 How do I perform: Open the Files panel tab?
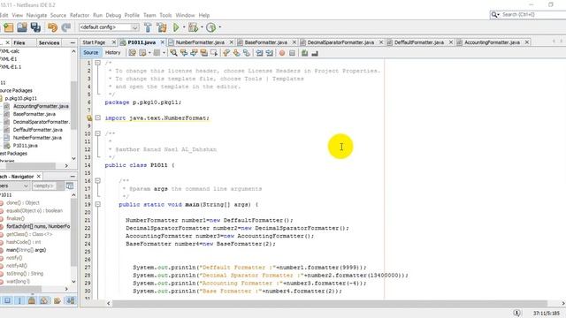pyautogui.click(x=19, y=42)
